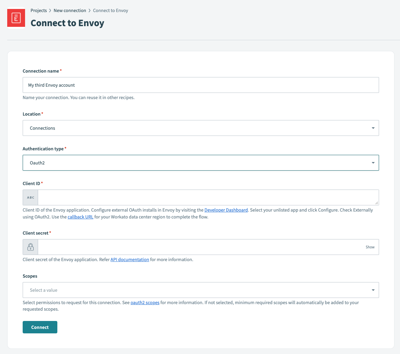Click the Connection name input field

[201, 85]
